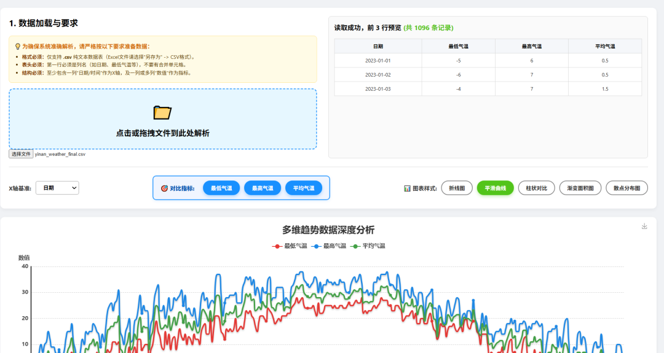Select the 折线图 chart style
Viewport: 664px width, 353px height.
tap(457, 188)
